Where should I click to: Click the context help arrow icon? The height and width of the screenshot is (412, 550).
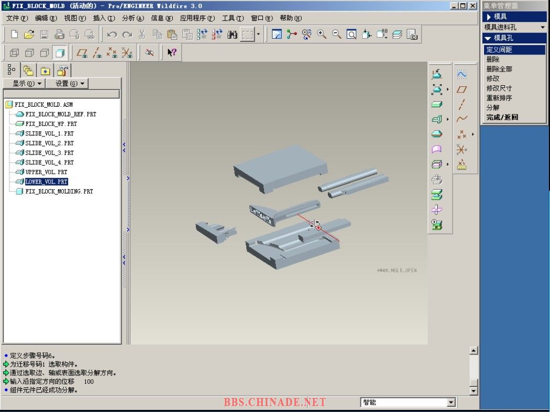tap(171, 53)
